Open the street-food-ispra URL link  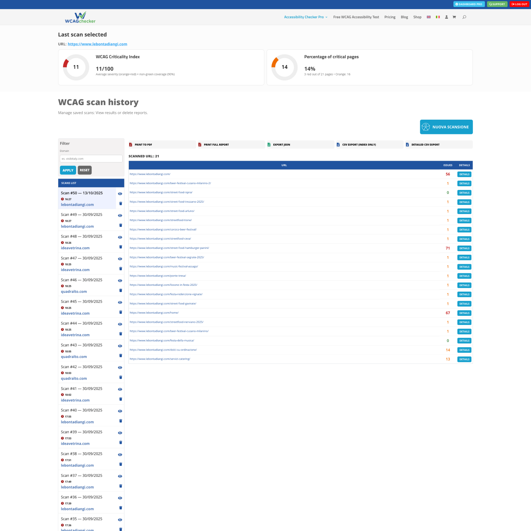pyautogui.click(x=161, y=192)
